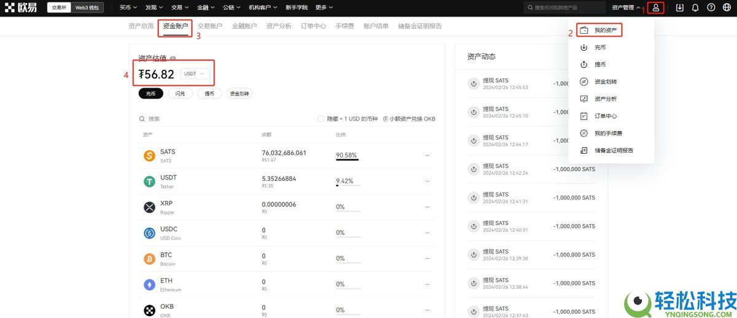Open the help question mark icon

coord(711,8)
